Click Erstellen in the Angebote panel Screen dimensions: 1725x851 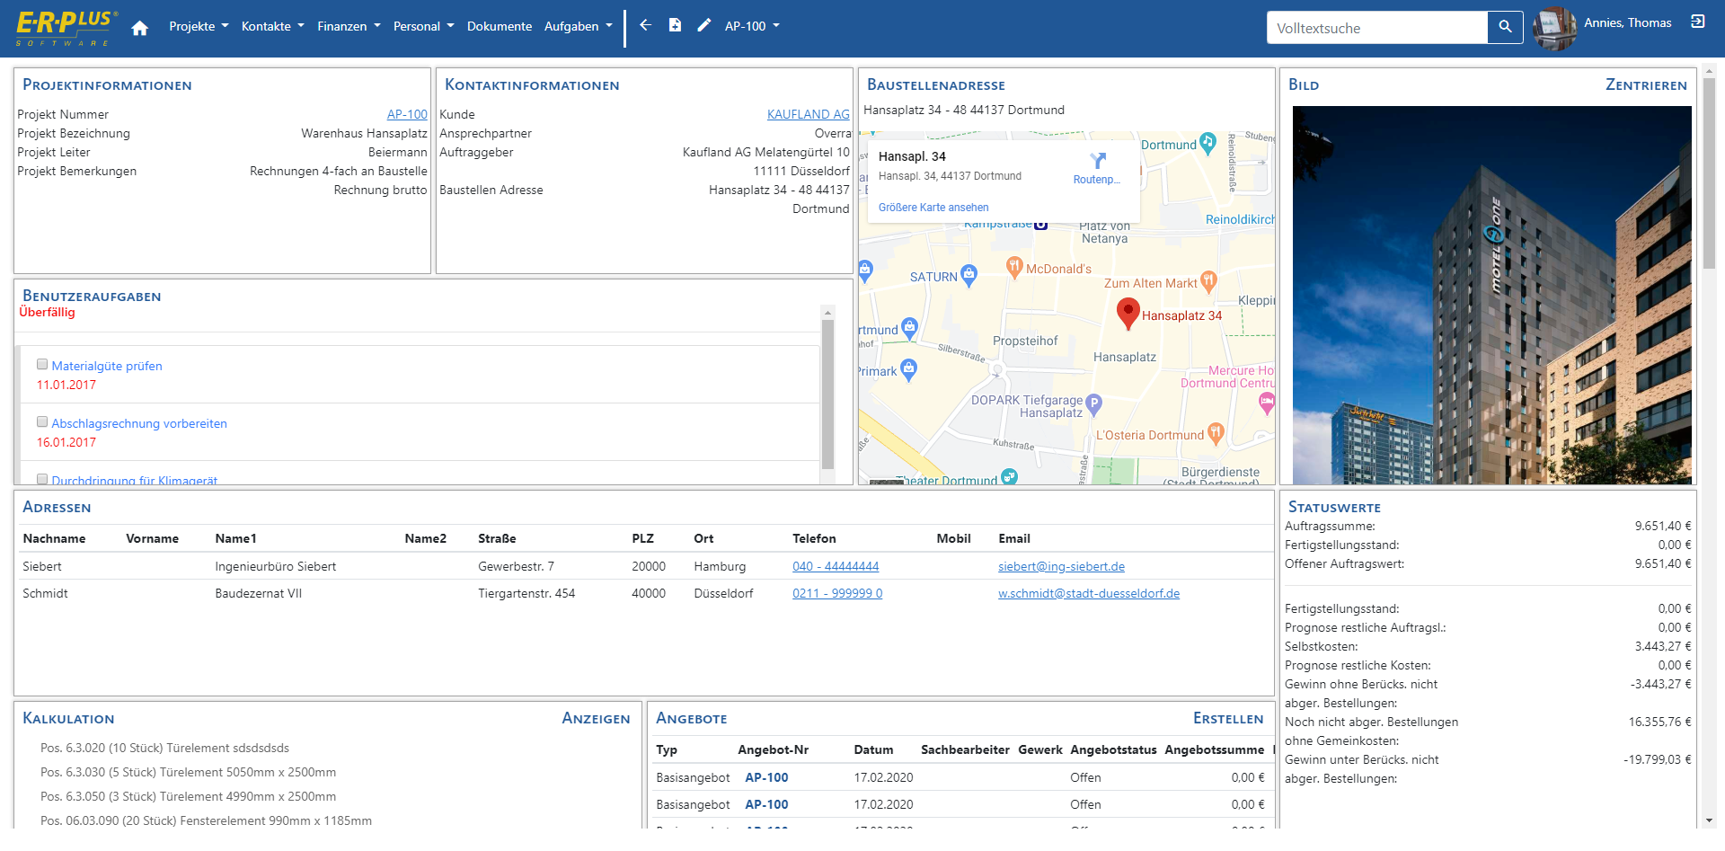[1227, 718]
